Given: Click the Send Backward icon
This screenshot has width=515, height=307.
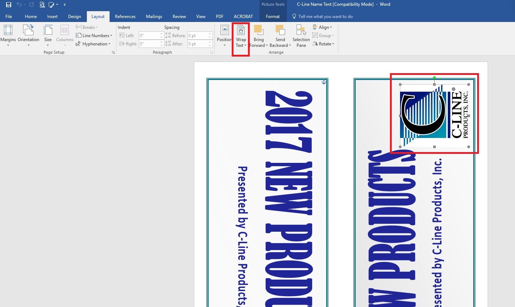Looking at the screenshot, I should pos(280,31).
